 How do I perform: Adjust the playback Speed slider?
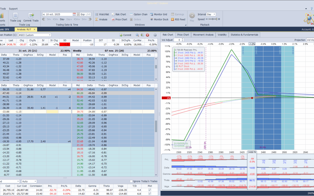pos(213,19)
